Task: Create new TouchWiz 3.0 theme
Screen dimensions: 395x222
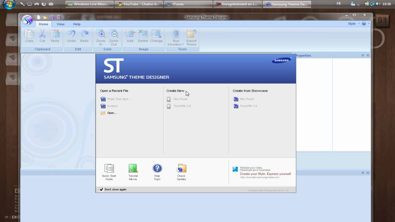Action: 179,106
